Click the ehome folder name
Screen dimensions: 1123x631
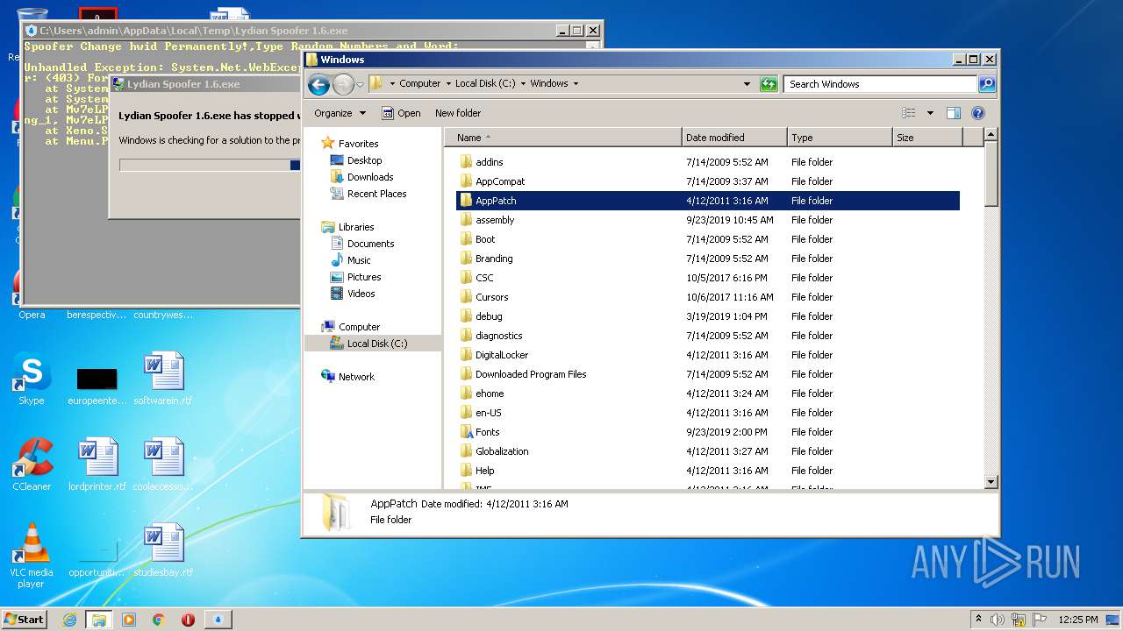(490, 393)
